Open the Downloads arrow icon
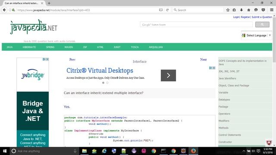This screenshot has height=155, width=276. [x=241, y=10]
